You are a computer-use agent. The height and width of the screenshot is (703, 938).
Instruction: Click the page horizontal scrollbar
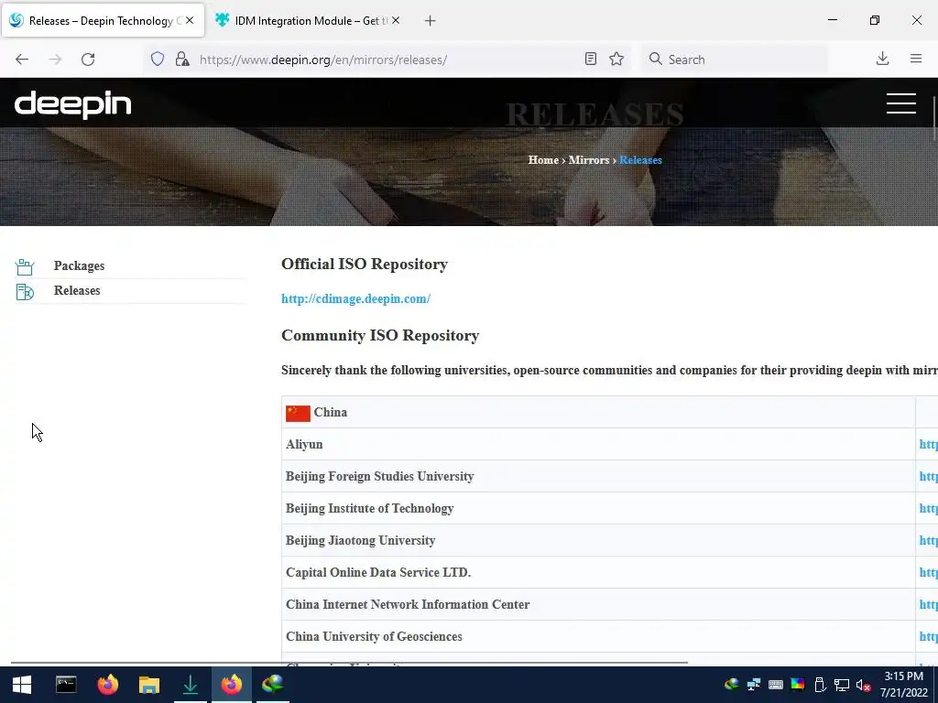pos(349,663)
